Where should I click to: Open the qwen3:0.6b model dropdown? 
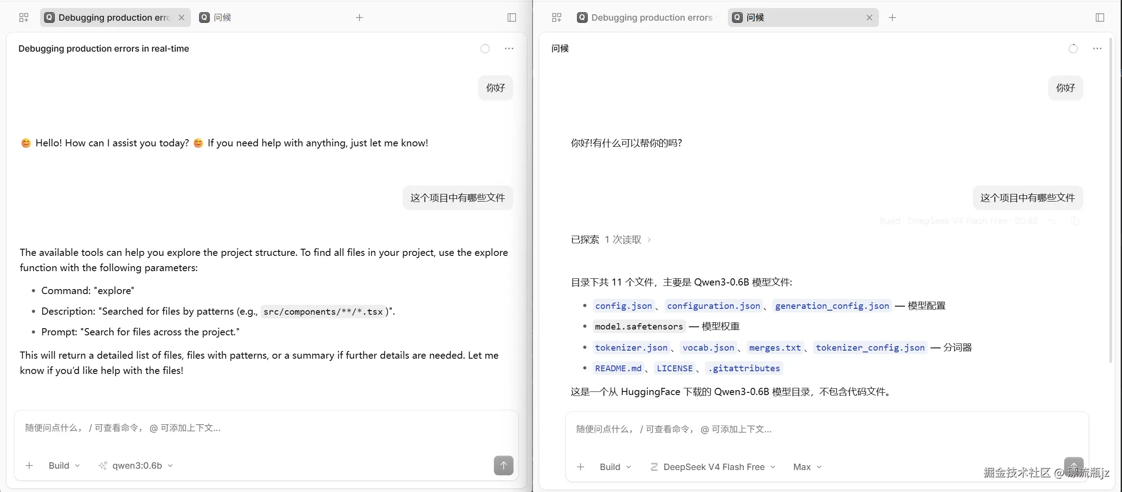[x=136, y=466]
